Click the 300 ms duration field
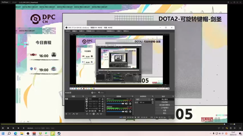The image size is (243, 136). pos(145,102)
